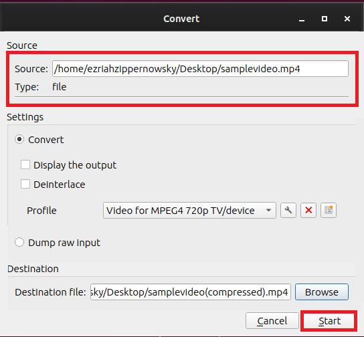The width and height of the screenshot is (364, 337).
Task: Start the conversion
Action: [x=329, y=321]
